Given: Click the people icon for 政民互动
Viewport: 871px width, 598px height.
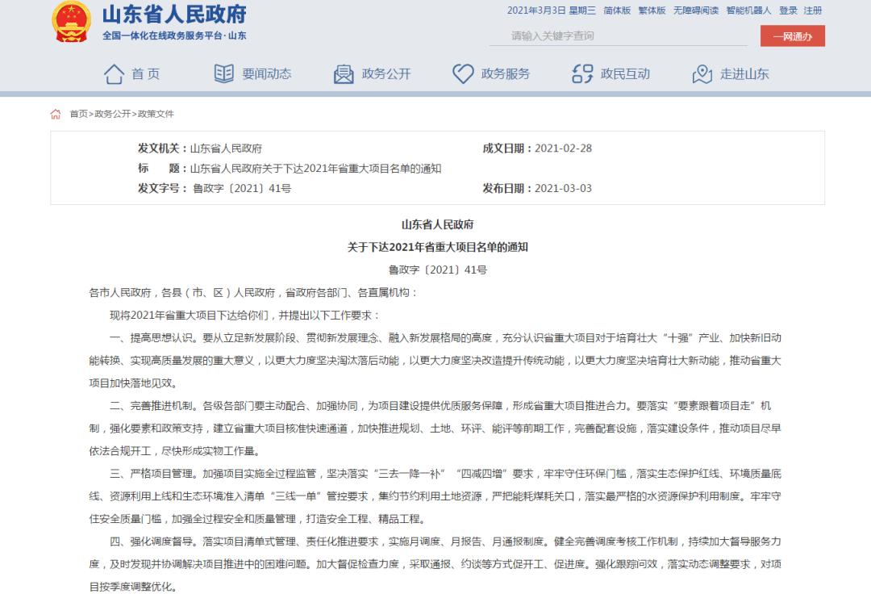Looking at the screenshot, I should pyautogui.click(x=578, y=73).
